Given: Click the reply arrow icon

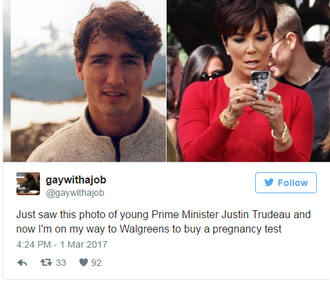Looking at the screenshot, I should click(x=22, y=263).
